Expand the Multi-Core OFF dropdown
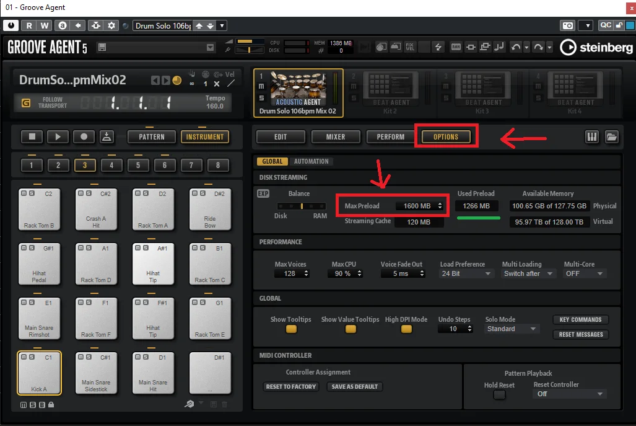The image size is (636, 426). click(584, 273)
